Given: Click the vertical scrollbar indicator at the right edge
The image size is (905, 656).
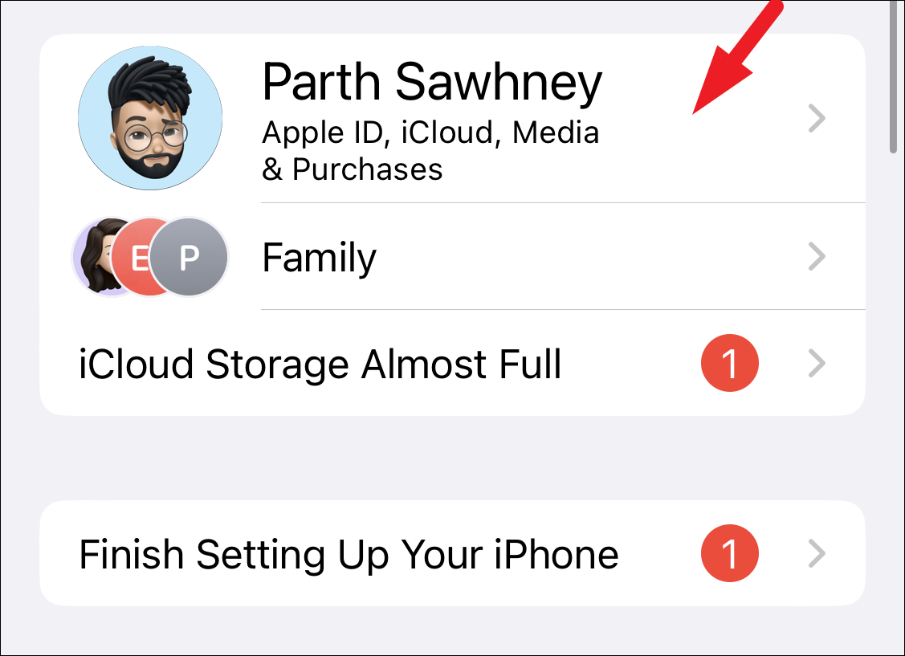Looking at the screenshot, I should [894, 76].
